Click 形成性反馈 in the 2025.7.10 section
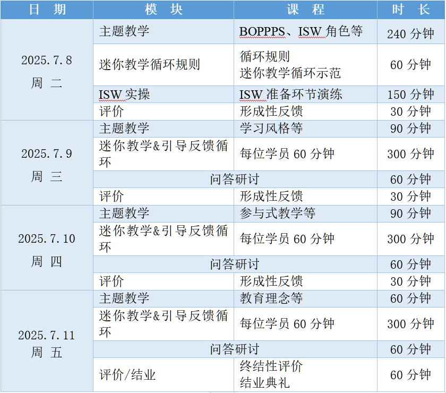 pos(305,281)
